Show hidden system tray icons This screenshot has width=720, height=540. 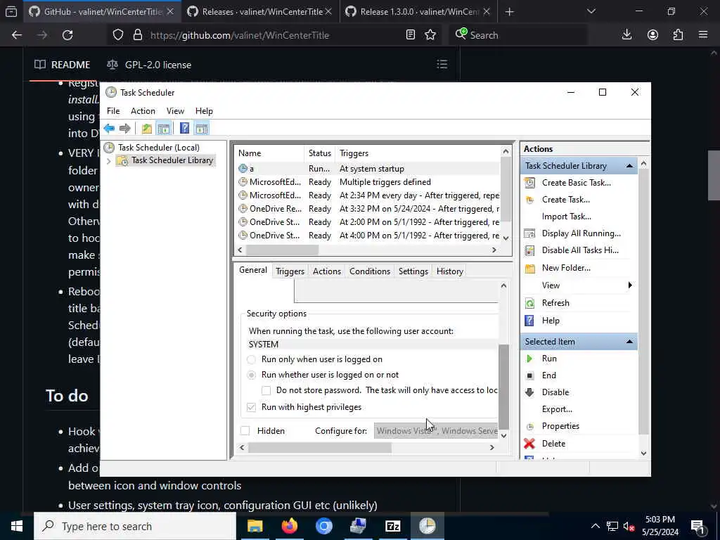(595, 526)
